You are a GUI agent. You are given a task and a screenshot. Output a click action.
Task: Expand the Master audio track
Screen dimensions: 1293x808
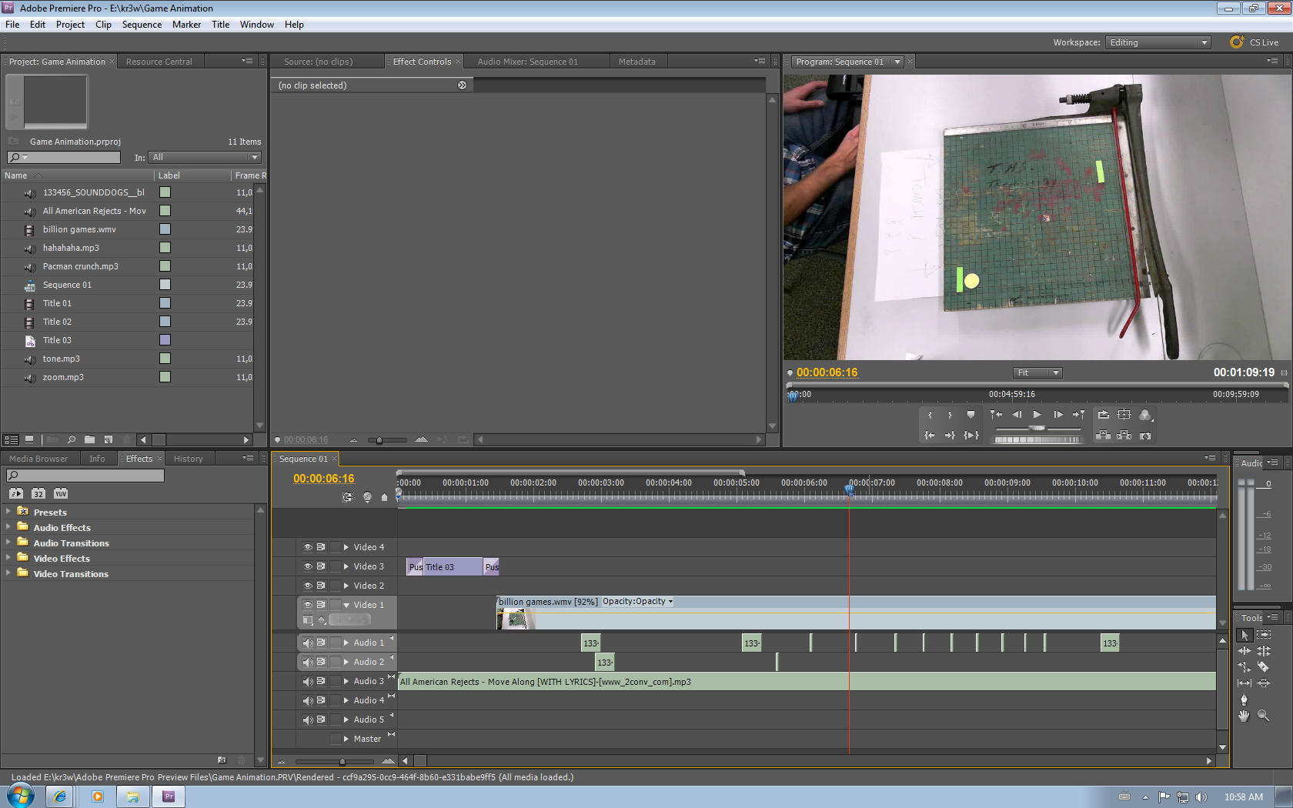(x=346, y=739)
